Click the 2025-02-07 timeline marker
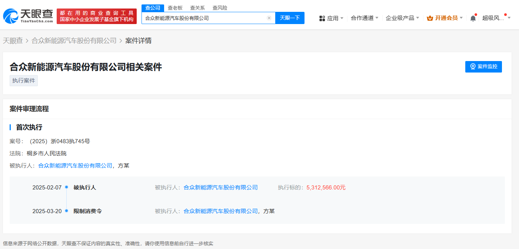 pyautogui.click(x=66, y=187)
